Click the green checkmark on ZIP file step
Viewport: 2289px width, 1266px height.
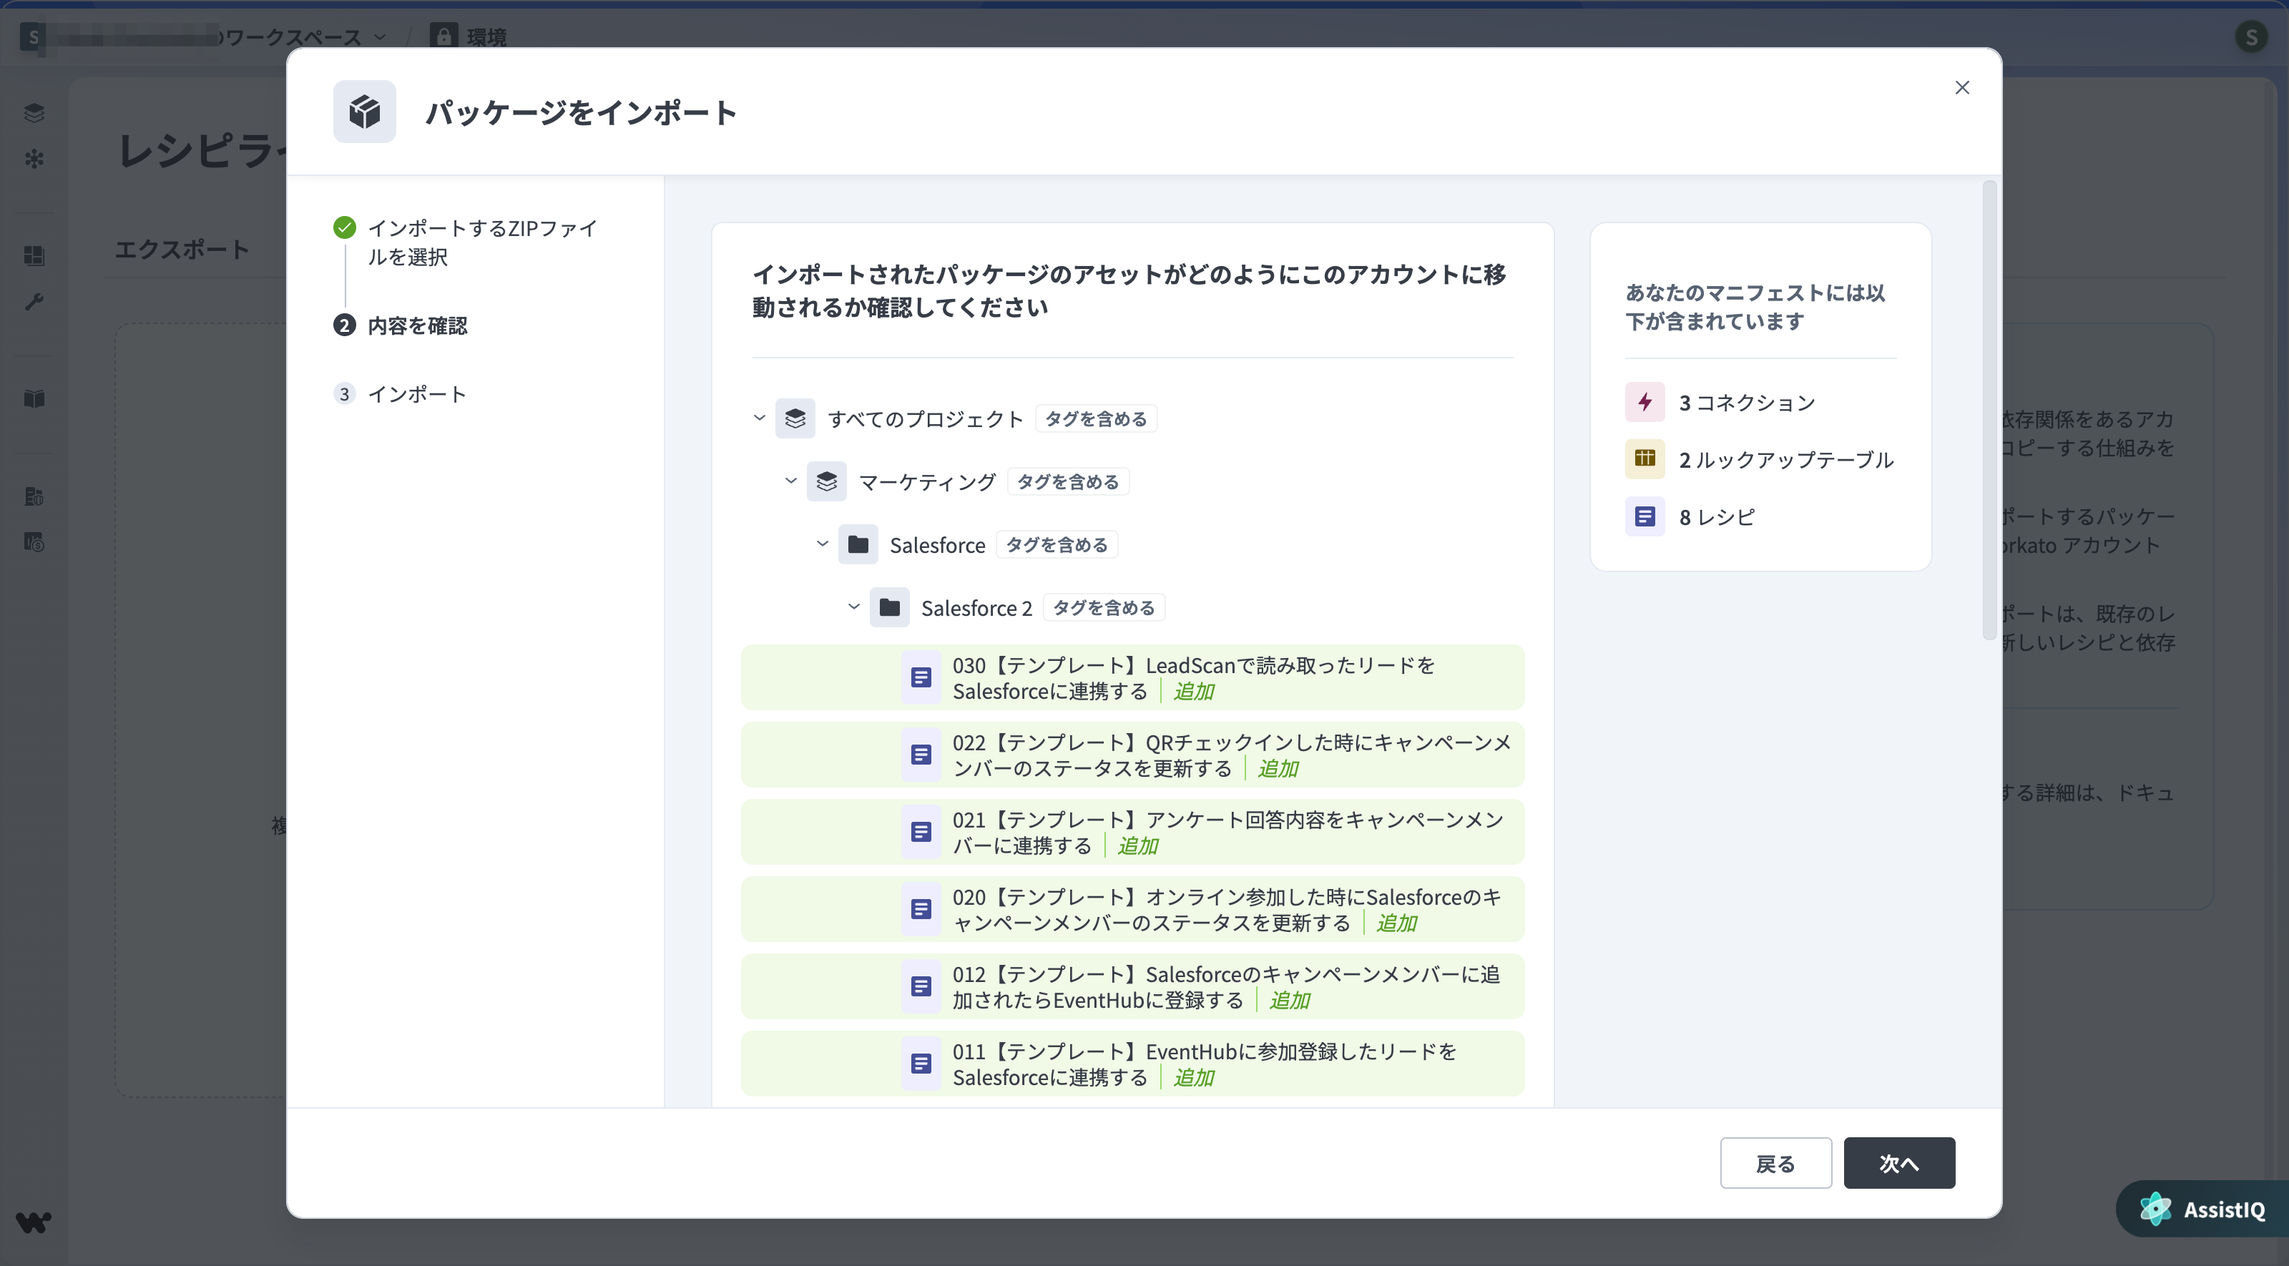coord(345,228)
